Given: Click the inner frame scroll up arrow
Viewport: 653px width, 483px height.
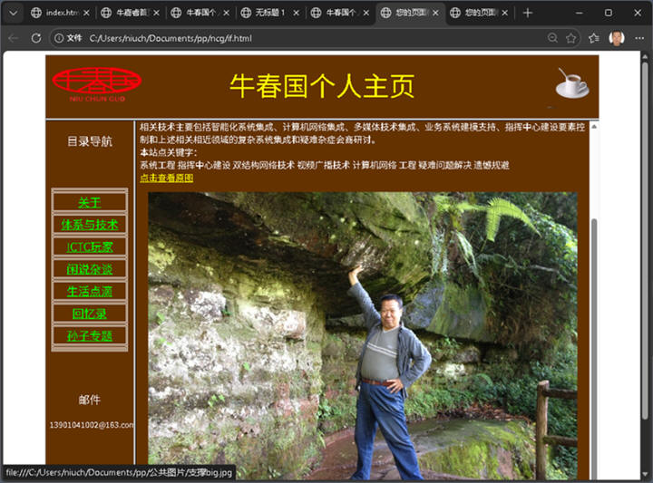Looking at the screenshot, I should [594, 126].
